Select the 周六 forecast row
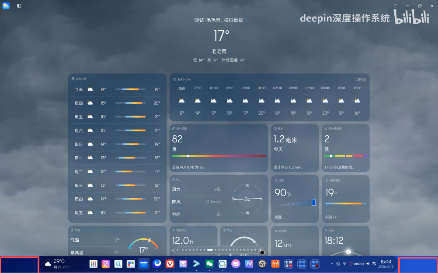Screen dimensions: 438x273 click(x=117, y=130)
